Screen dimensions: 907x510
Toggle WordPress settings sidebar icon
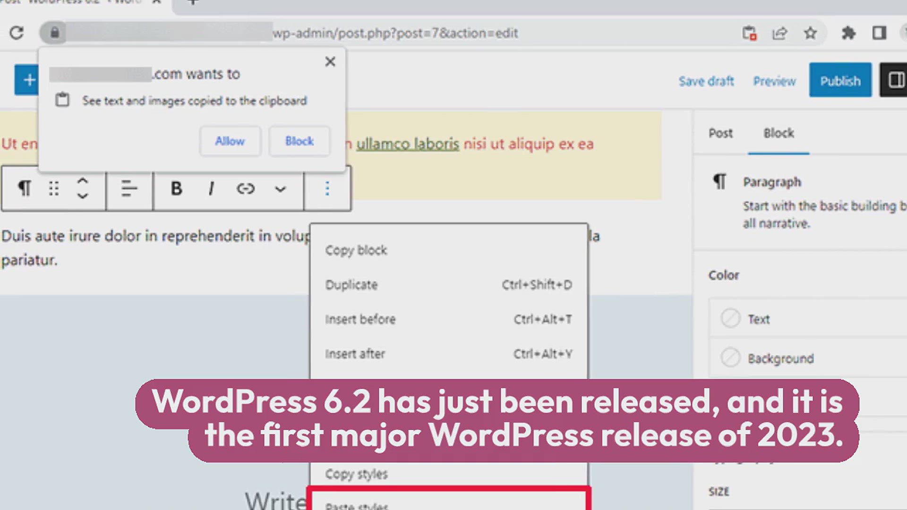pyautogui.click(x=894, y=80)
